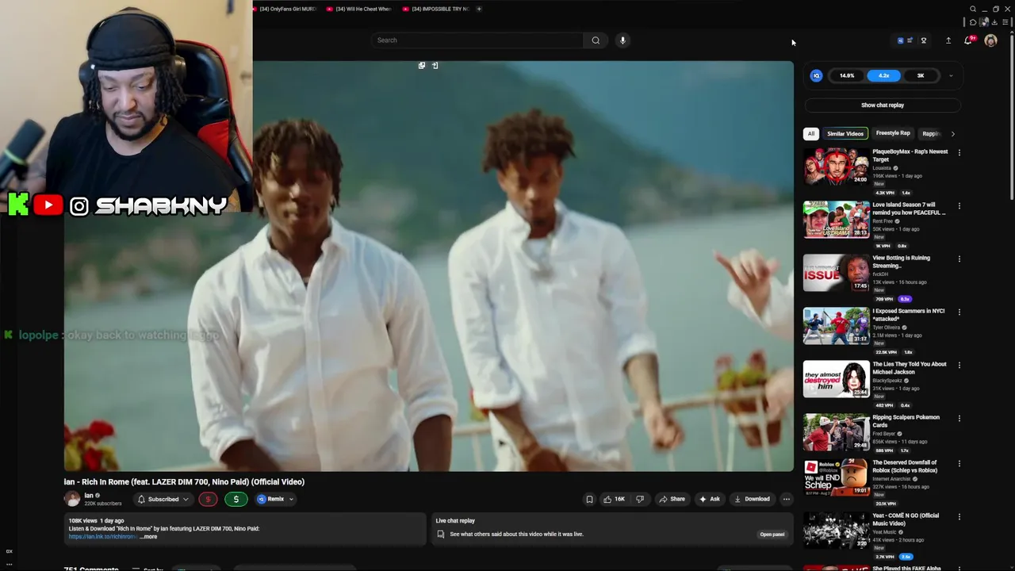
Task: Click the trophy icon in header
Action: click(x=924, y=40)
